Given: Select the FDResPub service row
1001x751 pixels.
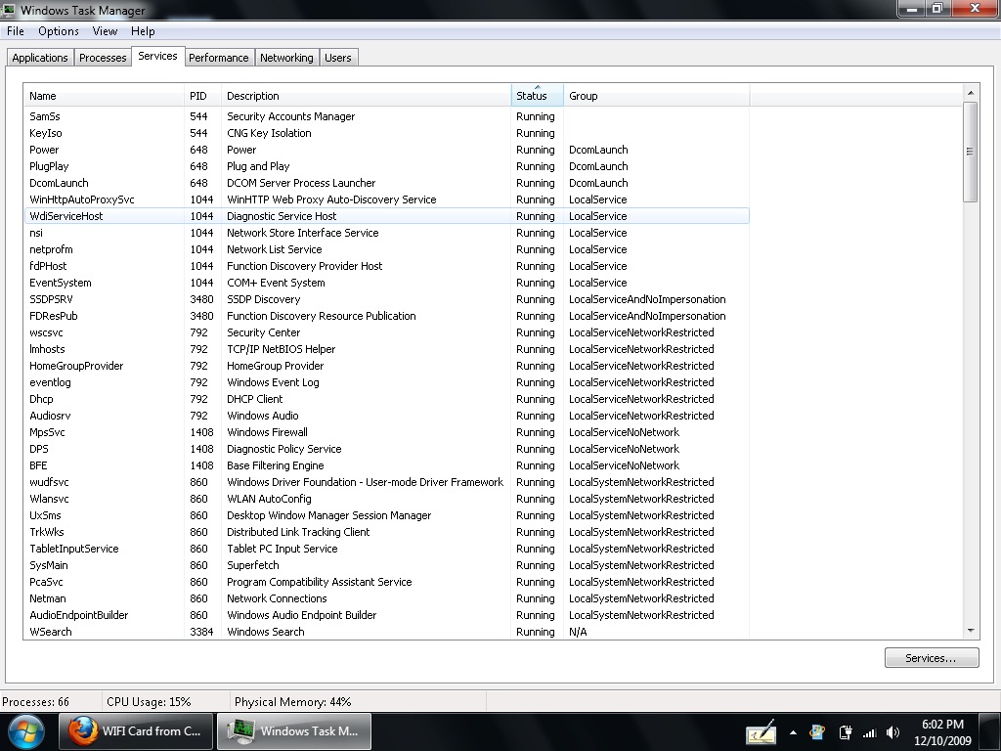Looking at the screenshot, I should click(386, 316).
